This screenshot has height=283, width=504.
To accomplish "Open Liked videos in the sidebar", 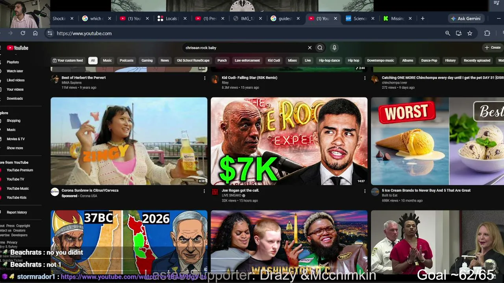I will click(15, 80).
